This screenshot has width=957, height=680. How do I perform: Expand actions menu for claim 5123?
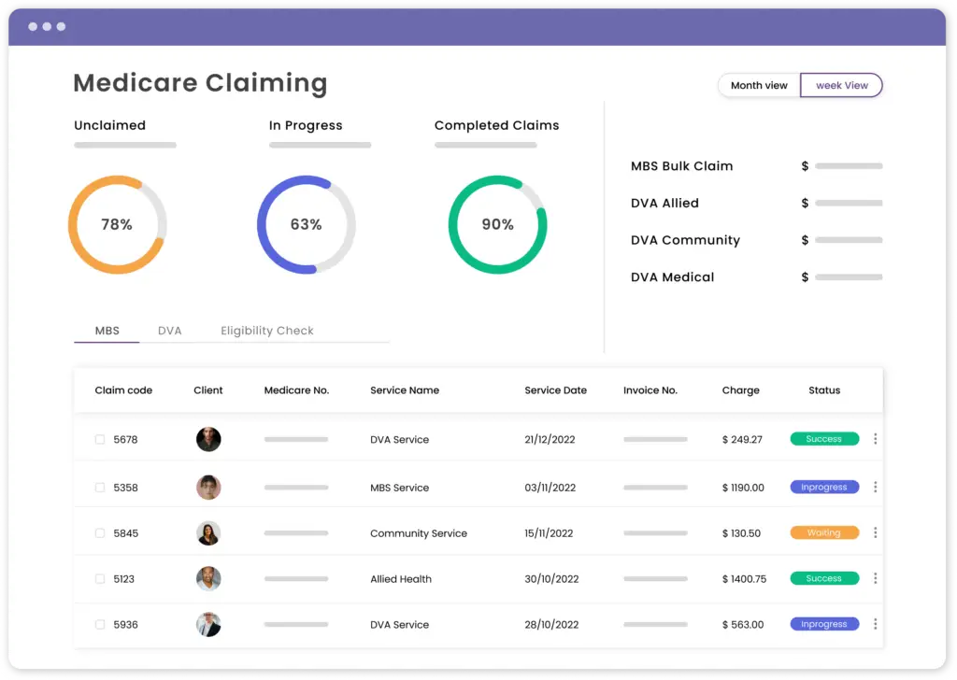[x=875, y=578]
